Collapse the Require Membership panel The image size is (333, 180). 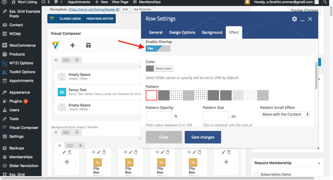pos(319,163)
